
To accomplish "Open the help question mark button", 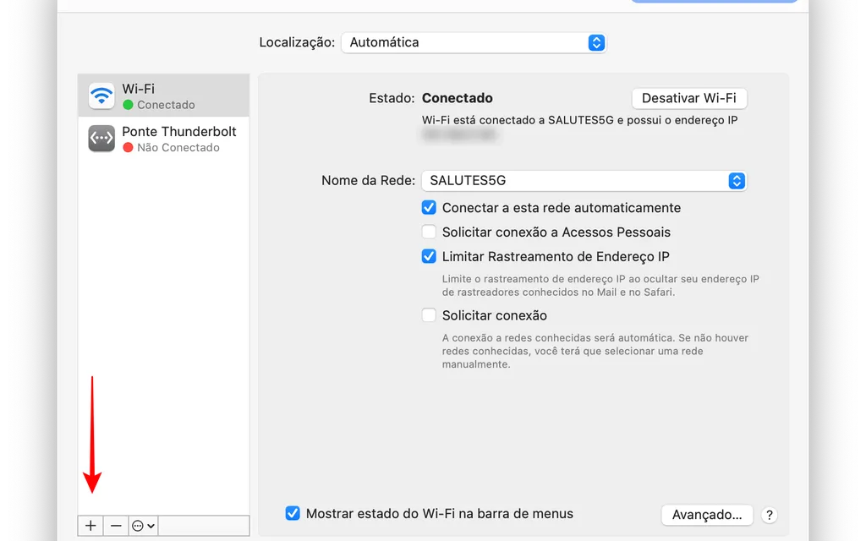I will click(770, 515).
